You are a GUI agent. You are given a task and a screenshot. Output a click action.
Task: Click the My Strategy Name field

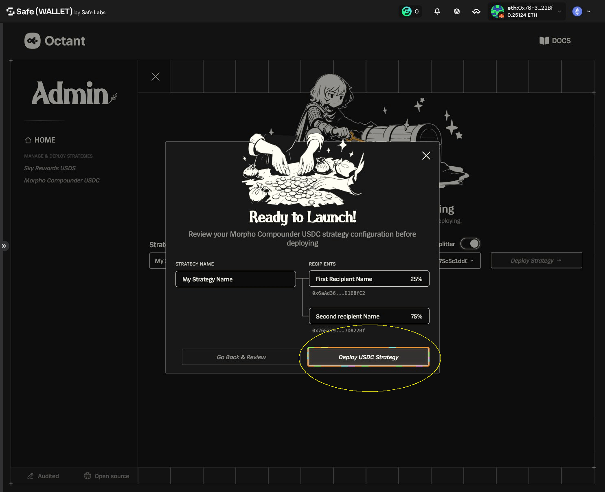tap(236, 279)
